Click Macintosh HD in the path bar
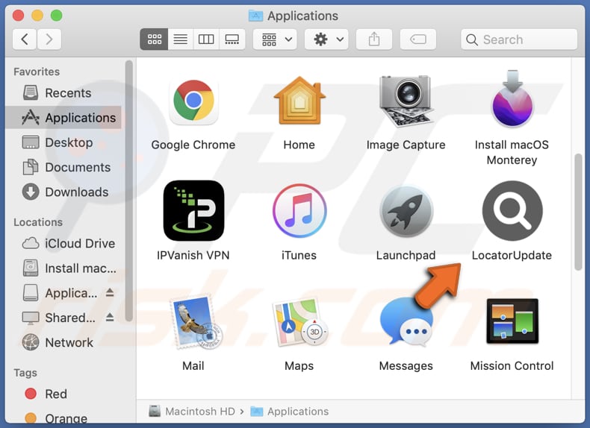590x428 pixels. pos(192,412)
